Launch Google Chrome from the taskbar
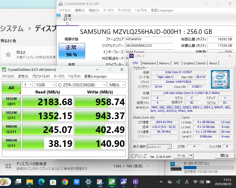 (65, 182)
